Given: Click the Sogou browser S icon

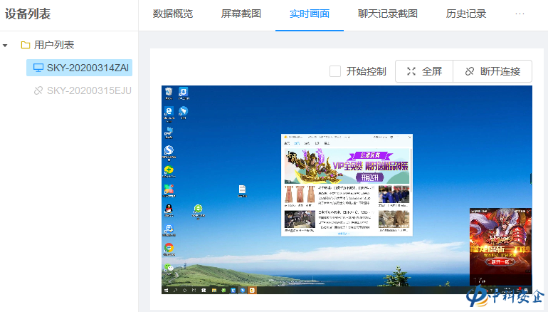Looking at the screenshot, I should tap(169, 150).
